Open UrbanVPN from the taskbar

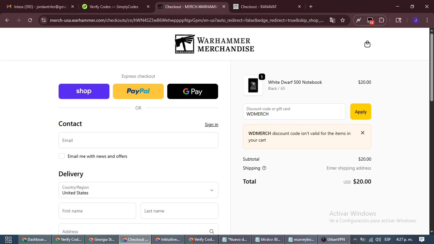coord(334,240)
